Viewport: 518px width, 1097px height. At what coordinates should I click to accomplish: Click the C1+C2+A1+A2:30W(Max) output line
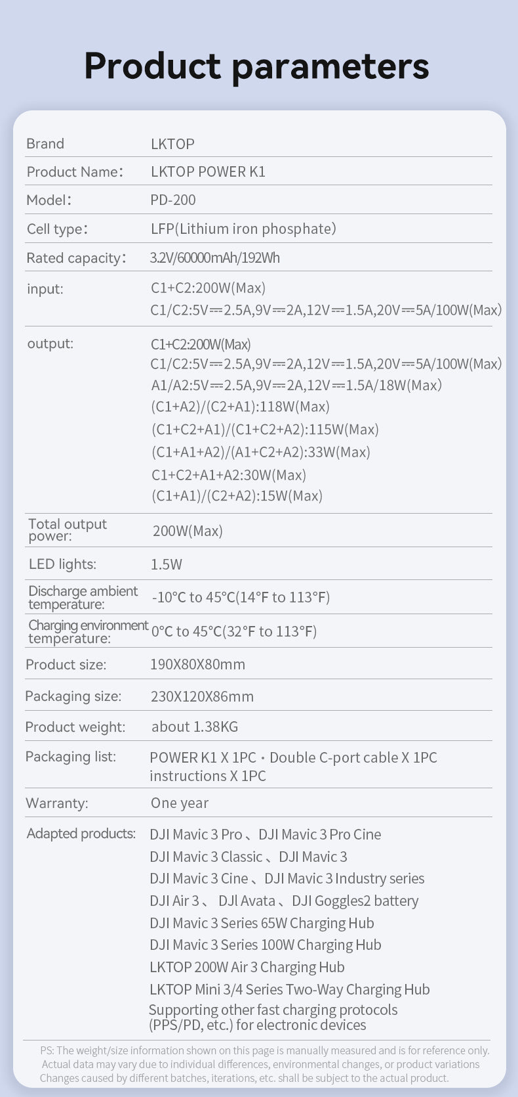229,475
